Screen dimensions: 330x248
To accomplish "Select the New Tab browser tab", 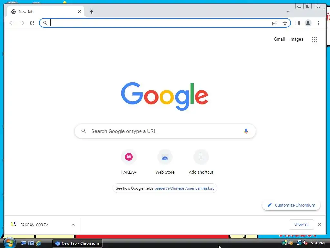I will tap(46, 12).
